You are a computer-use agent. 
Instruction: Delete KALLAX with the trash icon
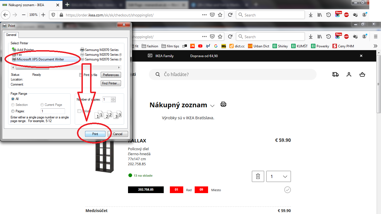coord(258,176)
